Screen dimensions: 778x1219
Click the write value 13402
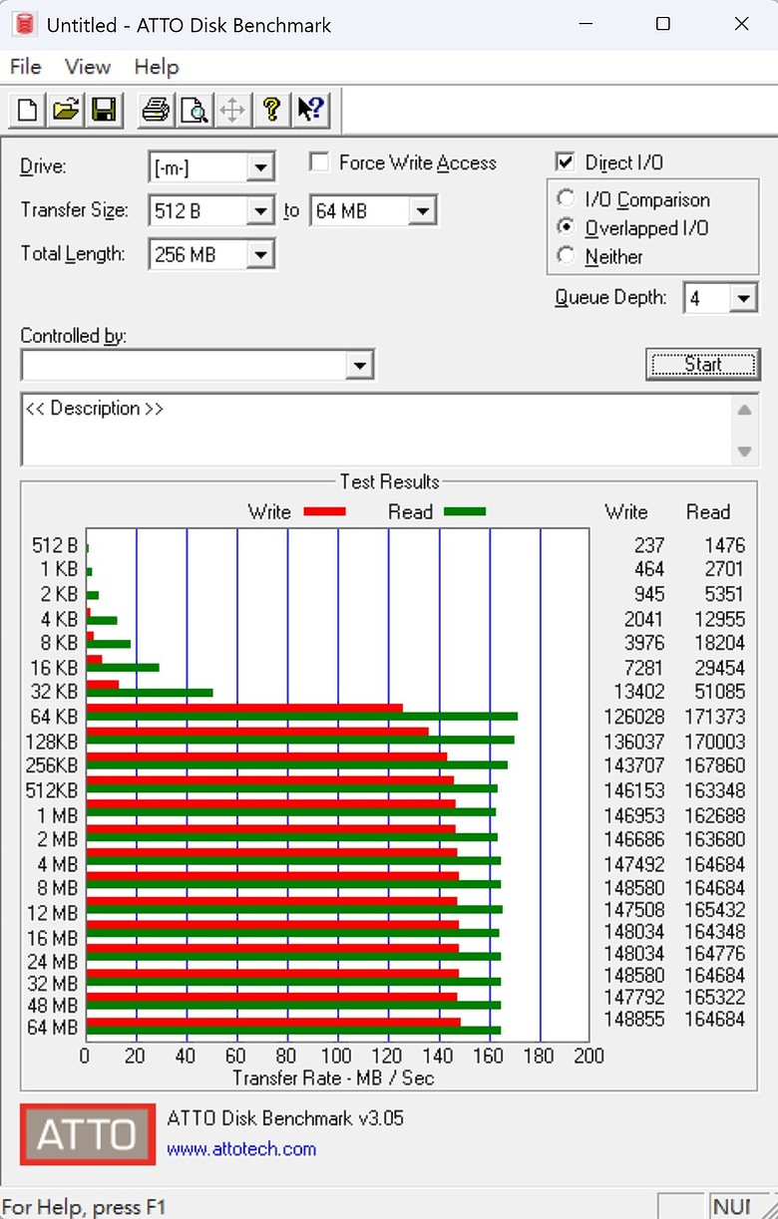tap(638, 692)
